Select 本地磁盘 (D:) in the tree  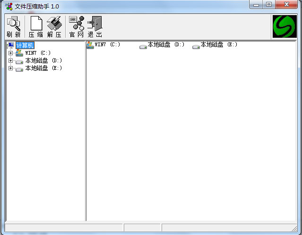click(x=43, y=60)
